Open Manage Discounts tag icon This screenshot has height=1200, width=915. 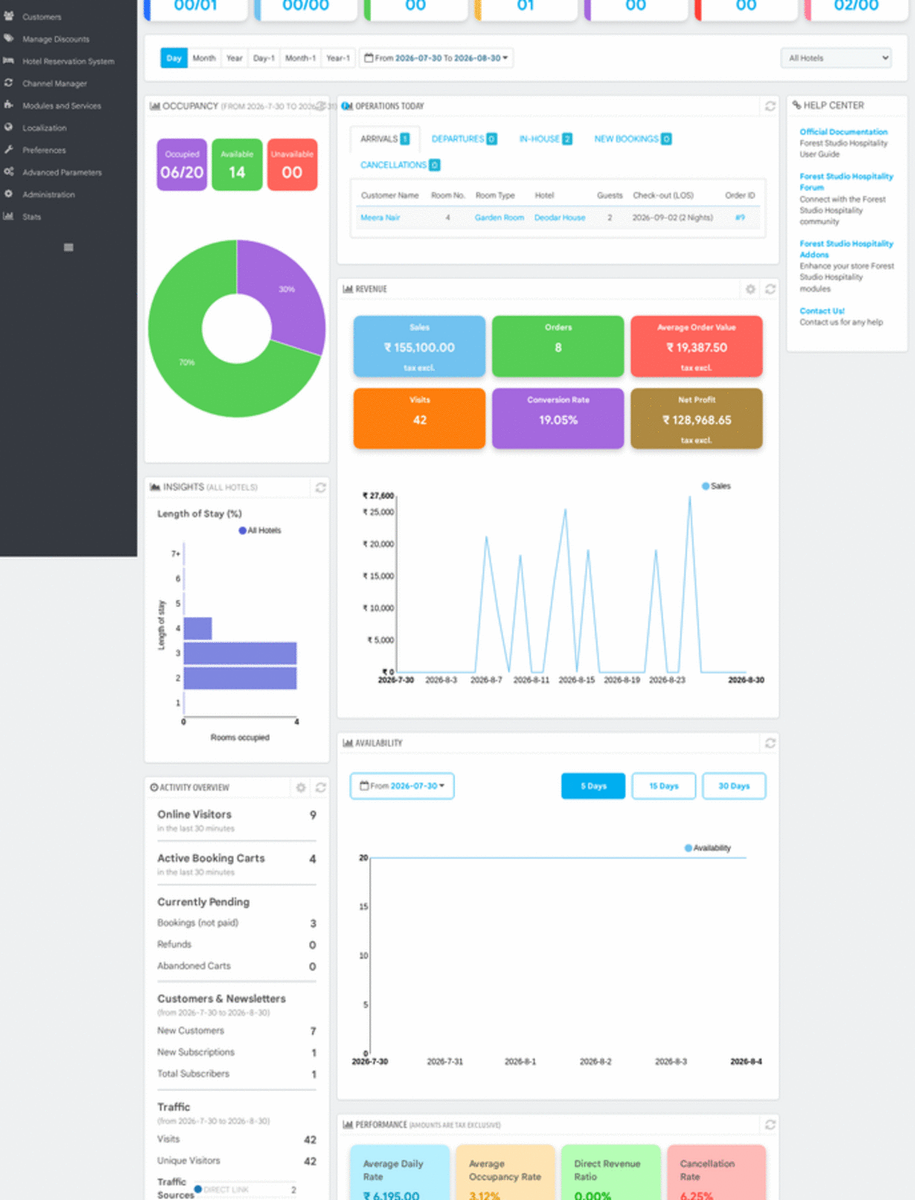pos(9,38)
